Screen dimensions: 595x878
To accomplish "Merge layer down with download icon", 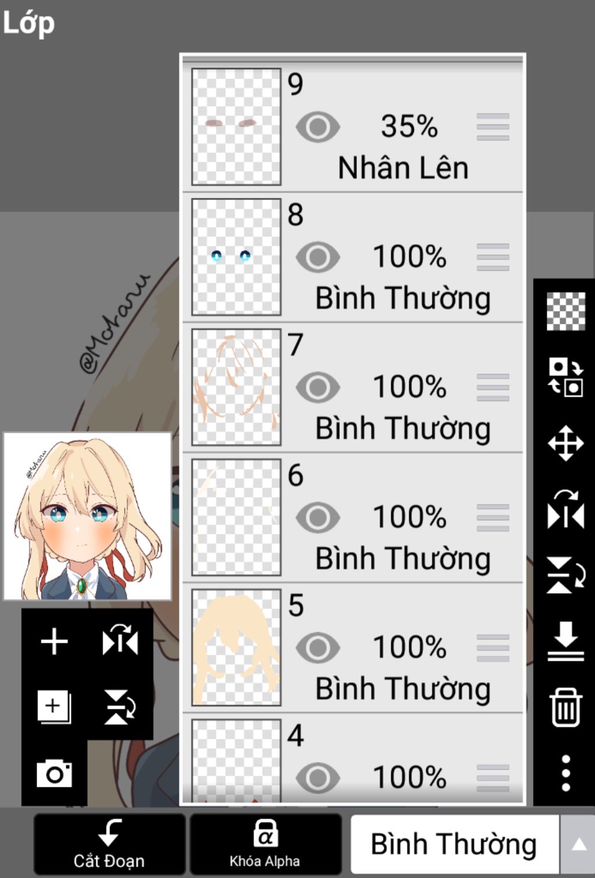I will click(x=565, y=642).
